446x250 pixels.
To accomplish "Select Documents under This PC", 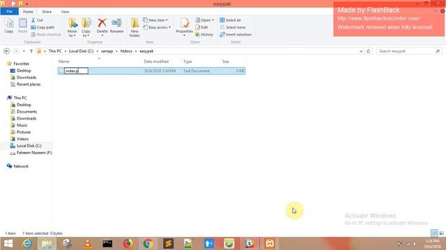I will 26,112.
